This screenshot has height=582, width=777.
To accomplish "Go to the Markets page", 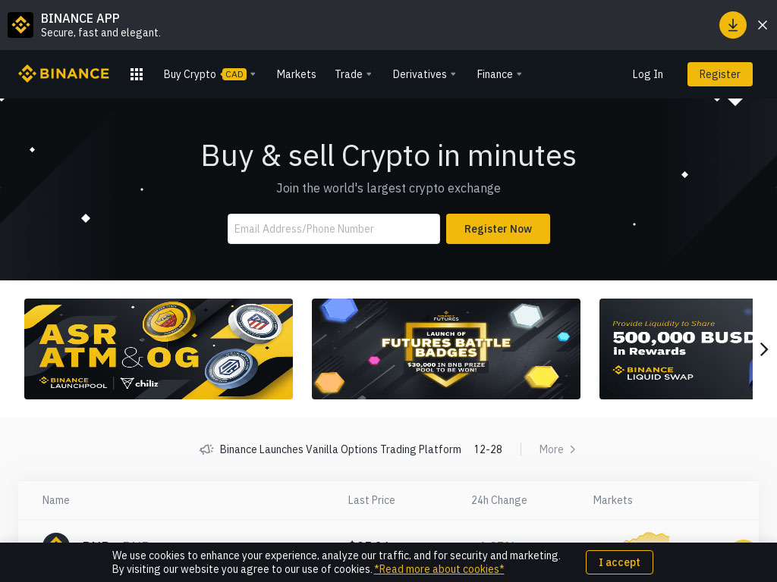I will point(297,74).
